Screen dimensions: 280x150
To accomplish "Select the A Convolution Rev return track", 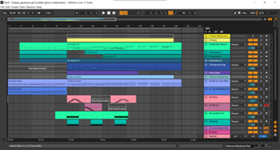I will [217, 128].
